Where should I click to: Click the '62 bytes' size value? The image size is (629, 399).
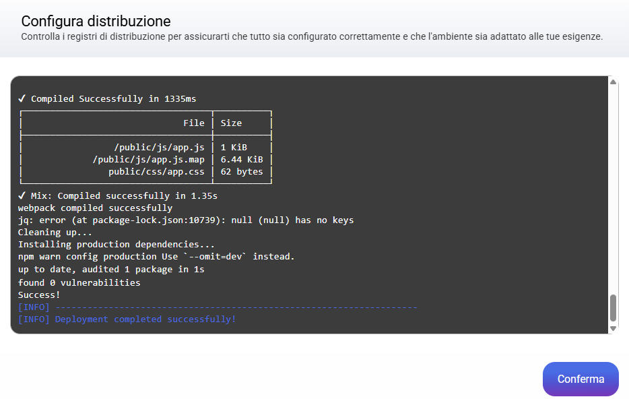(241, 172)
